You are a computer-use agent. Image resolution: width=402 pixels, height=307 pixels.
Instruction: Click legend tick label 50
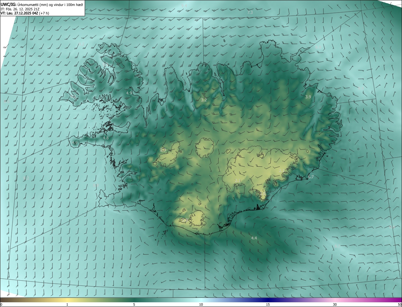point(399,305)
